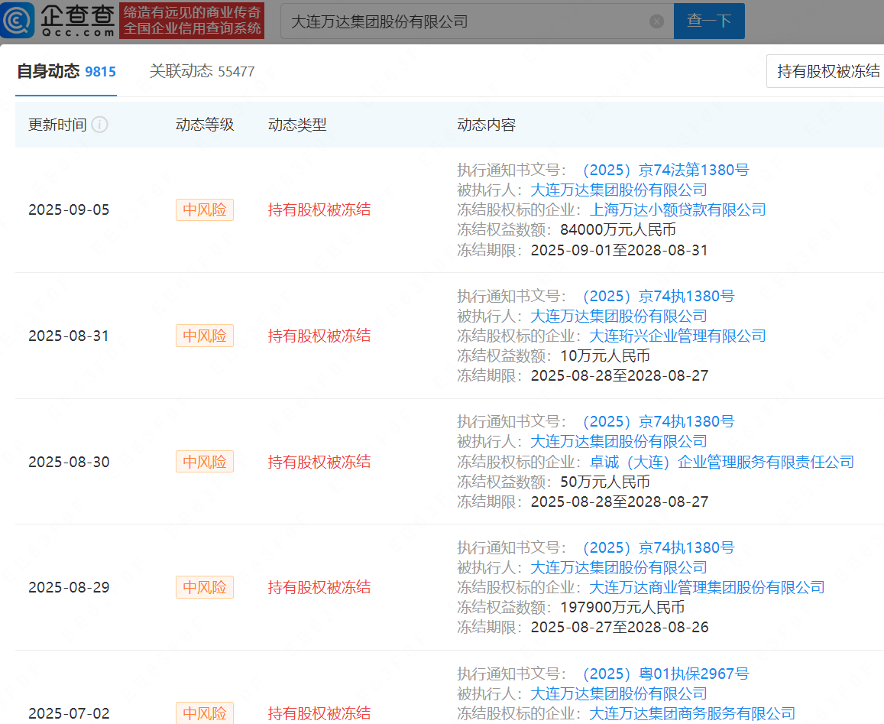Click the 动态内容 column header

pyautogui.click(x=487, y=125)
